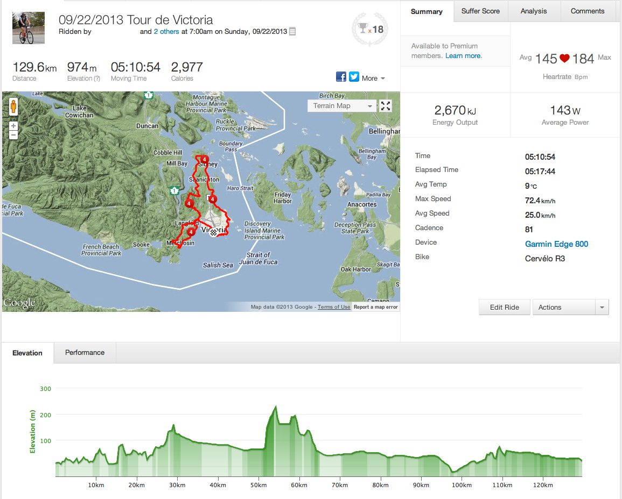Open the Analysis tab
This screenshot has height=499, width=622.
(534, 11)
